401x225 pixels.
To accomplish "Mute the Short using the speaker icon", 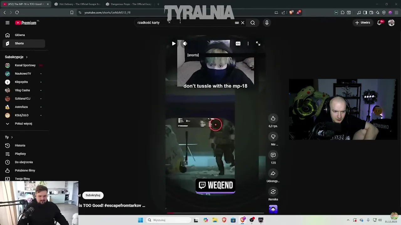I will [185, 43].
